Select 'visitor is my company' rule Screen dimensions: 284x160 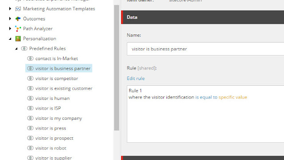click(59, 118)
